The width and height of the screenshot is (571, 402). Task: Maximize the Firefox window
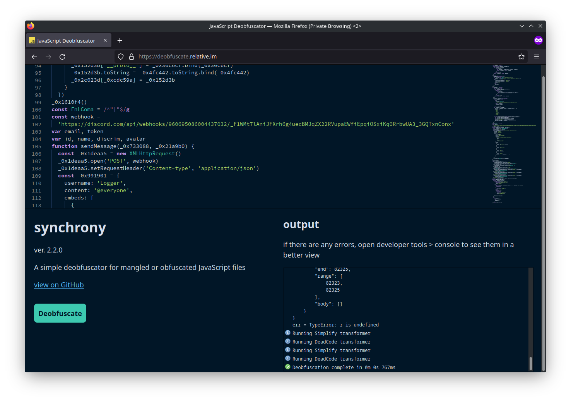[x=531, y=26]
